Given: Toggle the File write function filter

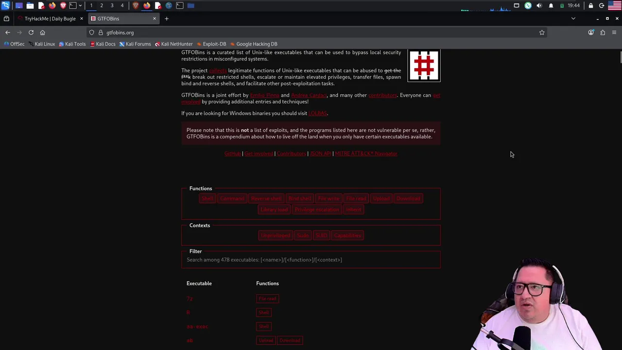Looking at the screenshot, I should coord(328,198).
